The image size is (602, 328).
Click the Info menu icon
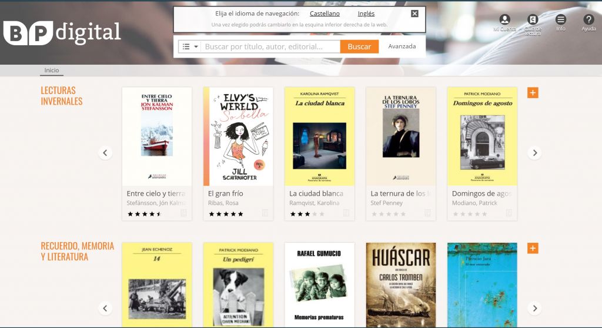pyautogui.click(x=561, y=20)
